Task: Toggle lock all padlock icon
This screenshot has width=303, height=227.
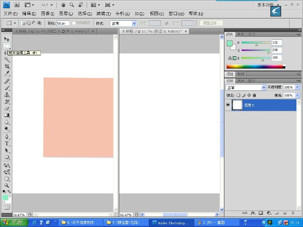Action: [254, 95]
